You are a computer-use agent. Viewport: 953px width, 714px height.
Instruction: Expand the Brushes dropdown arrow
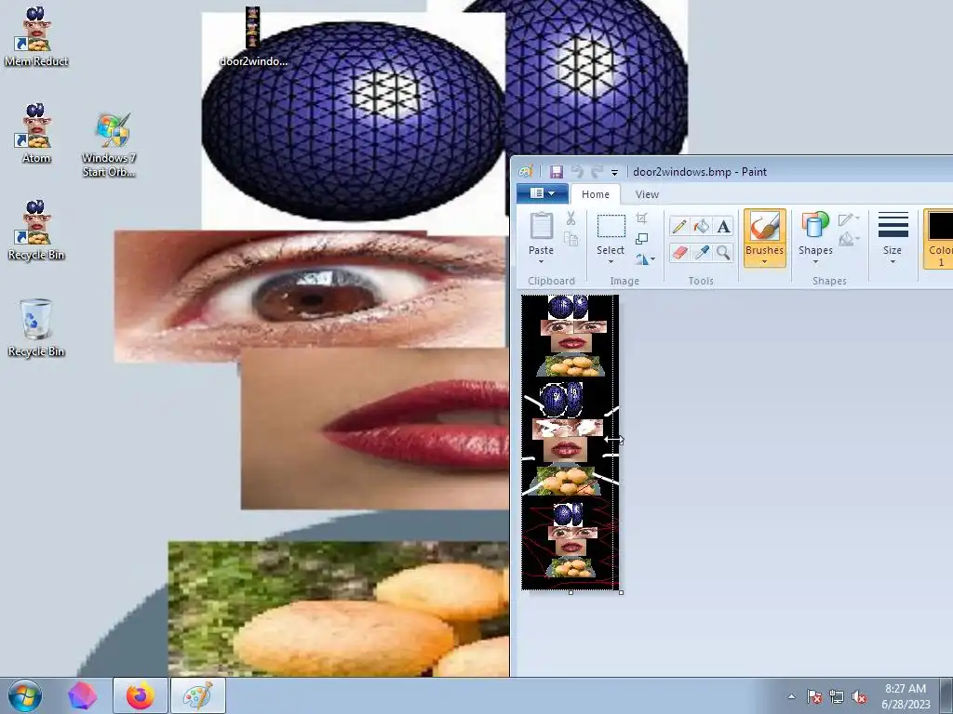click(x=765, y=262)
